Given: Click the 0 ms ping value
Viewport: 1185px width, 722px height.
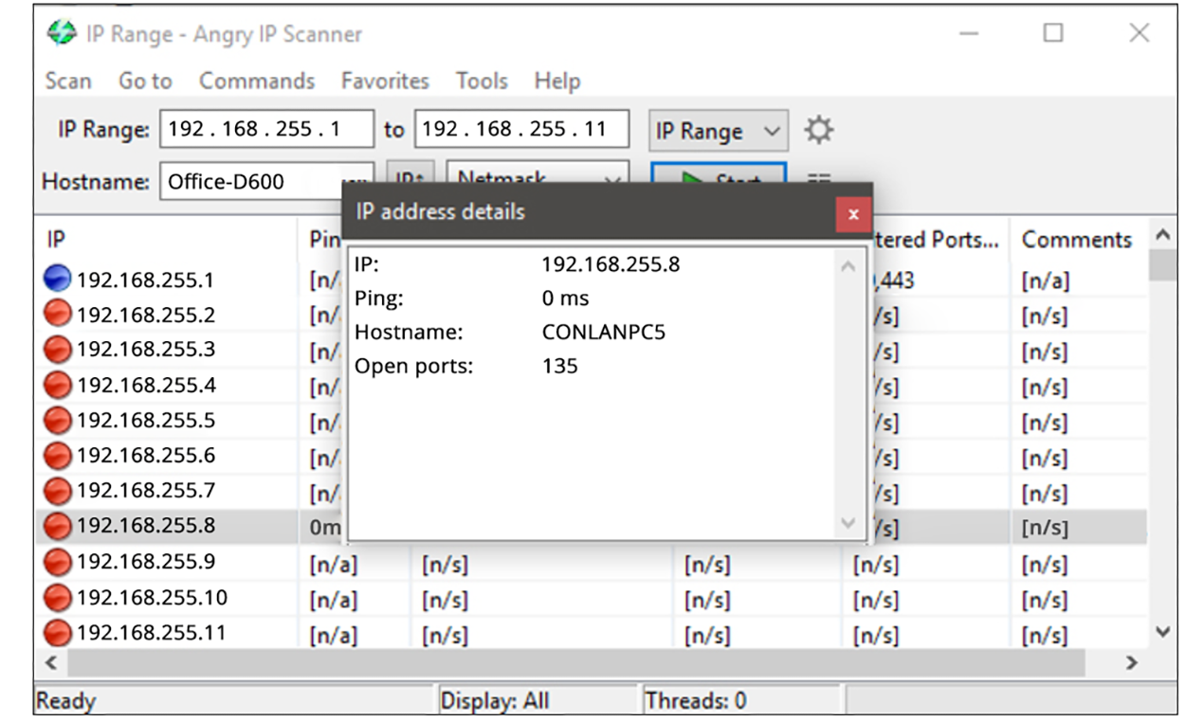Looking at the screenshot, I should tap(565, 298).
